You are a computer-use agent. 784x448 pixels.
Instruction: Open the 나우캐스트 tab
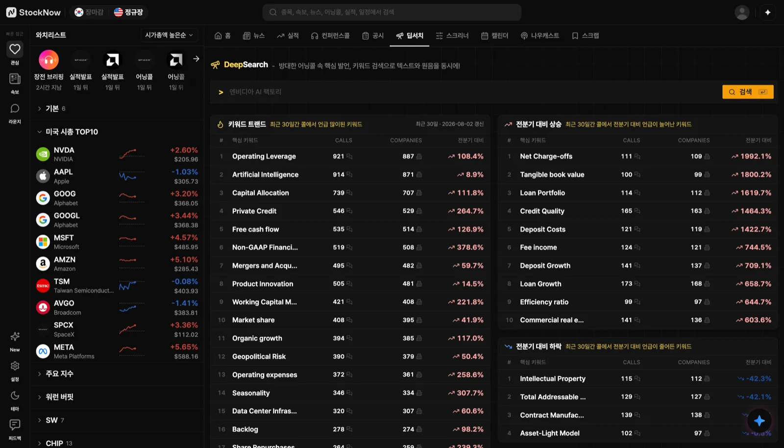point(540,36)
